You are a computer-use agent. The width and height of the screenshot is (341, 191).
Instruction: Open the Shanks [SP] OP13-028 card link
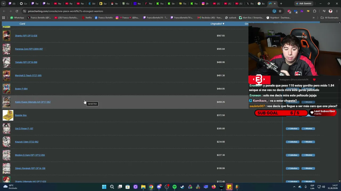click(x=26, y=36)
